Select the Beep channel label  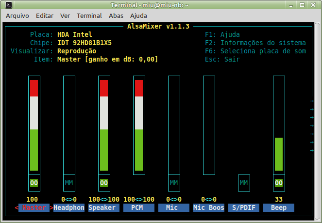(x=279, y=207)
